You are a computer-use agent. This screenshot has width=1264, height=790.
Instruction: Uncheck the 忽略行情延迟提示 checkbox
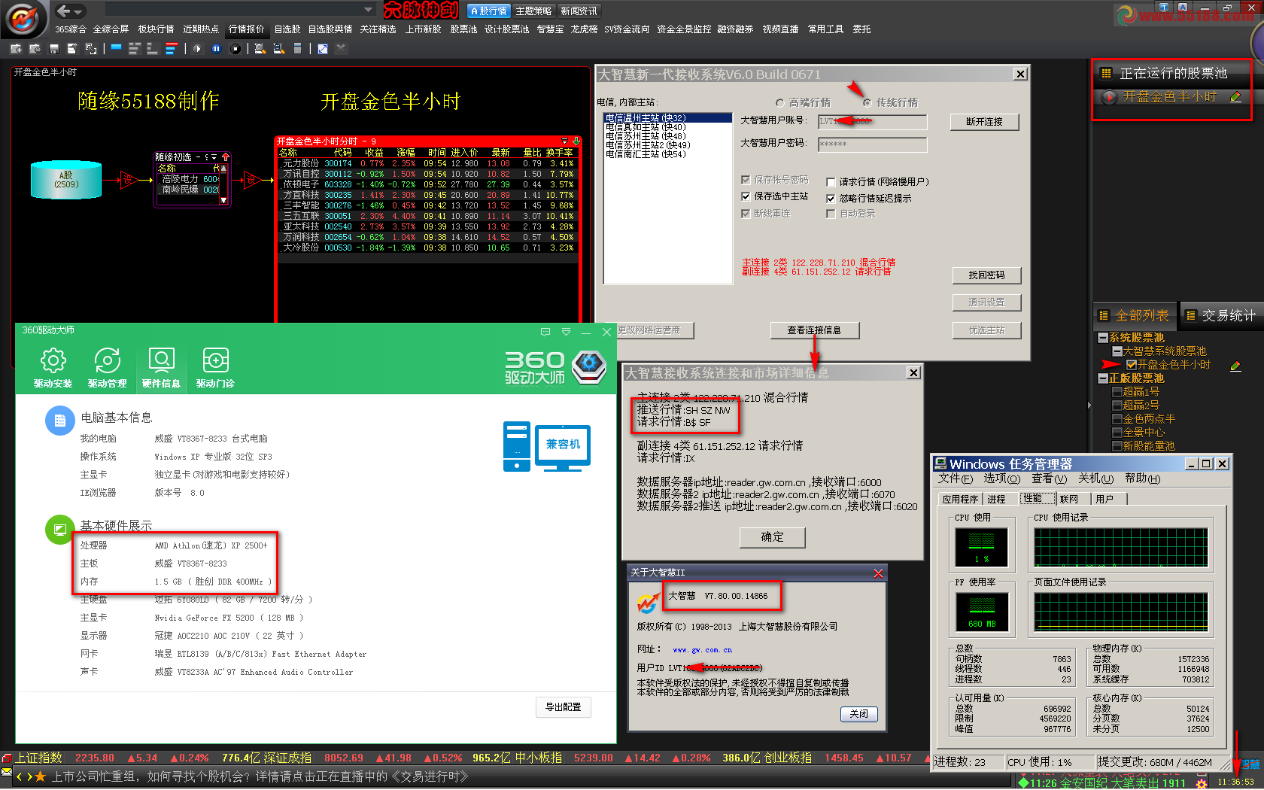click(x=831, y=199)
